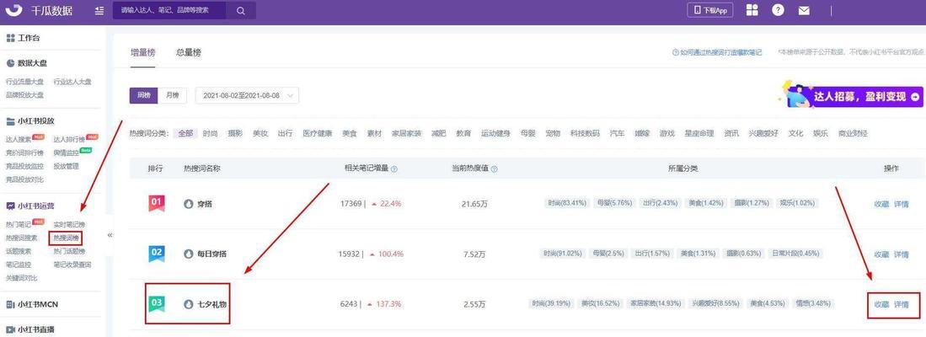Screen dimensions: 926x337
Task: Open 行业达人大盘 link
Action: [72, 82]
